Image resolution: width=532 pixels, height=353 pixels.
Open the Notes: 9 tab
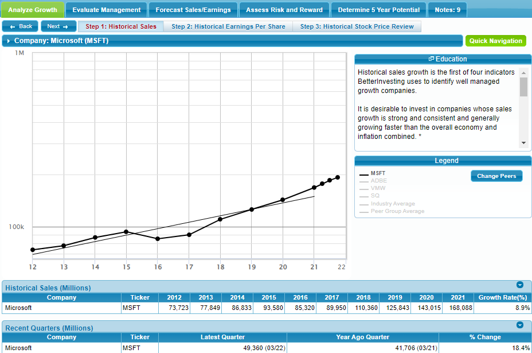point(448,10)
